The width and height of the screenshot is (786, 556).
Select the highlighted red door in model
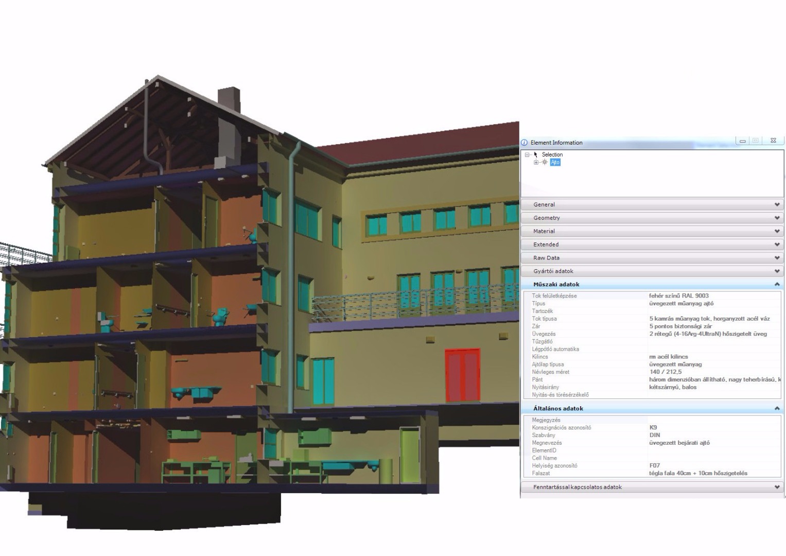coord(463,375)
